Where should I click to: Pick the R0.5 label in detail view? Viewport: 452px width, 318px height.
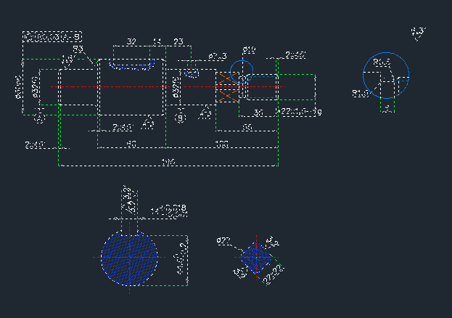382,62
